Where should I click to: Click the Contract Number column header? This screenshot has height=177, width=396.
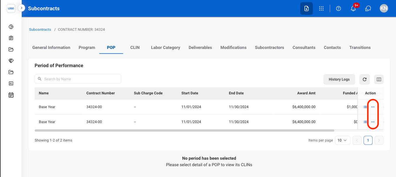click(101, 93)
